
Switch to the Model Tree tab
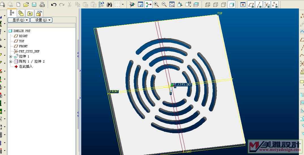[12, 13]
